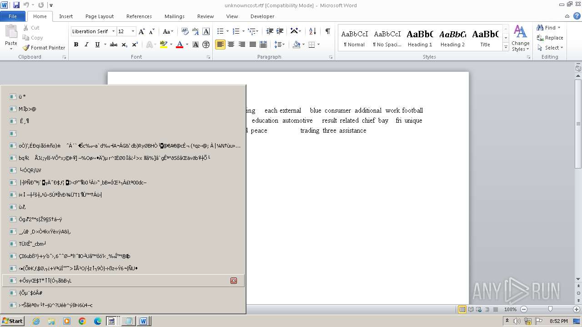
Task: Select the TÜXÊ"_cbm list item
Action: [123, 244]
